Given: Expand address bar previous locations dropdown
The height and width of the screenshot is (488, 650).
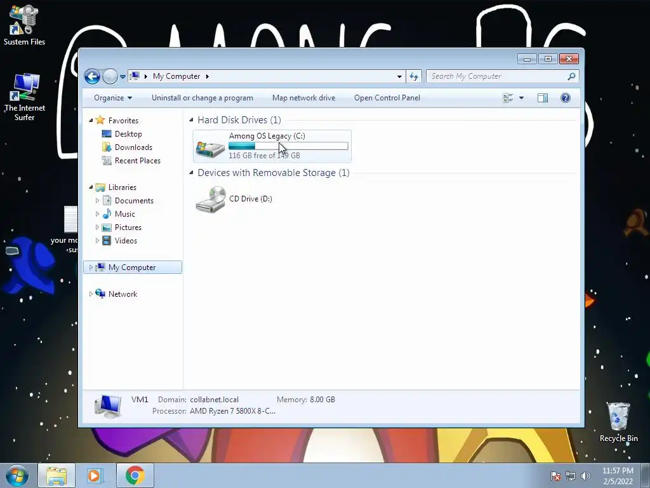Looking at the screenshot, I should [x=399, y=76].
